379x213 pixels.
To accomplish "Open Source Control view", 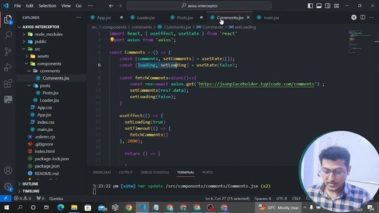I will (x=8, y=51).
